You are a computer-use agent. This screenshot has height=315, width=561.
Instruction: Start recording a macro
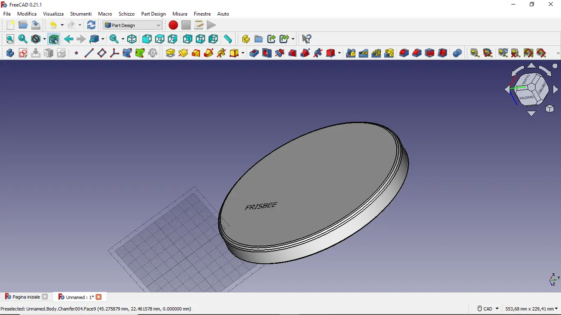tap(173, 25)
